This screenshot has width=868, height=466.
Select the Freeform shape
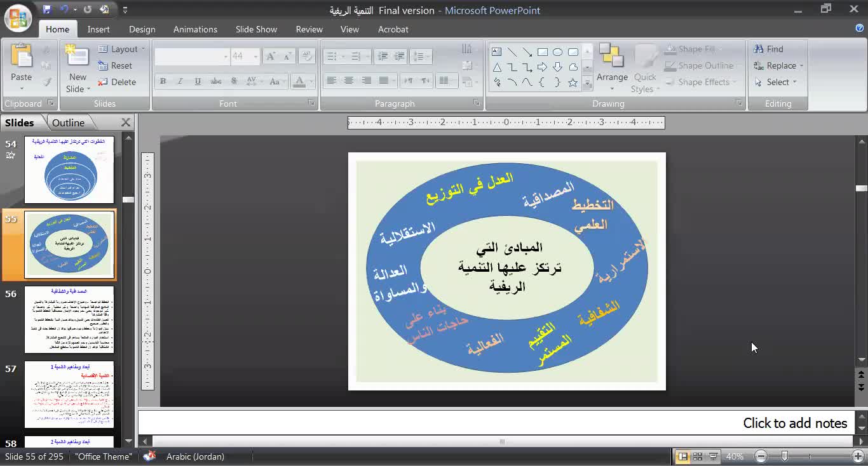coord(573,67)
